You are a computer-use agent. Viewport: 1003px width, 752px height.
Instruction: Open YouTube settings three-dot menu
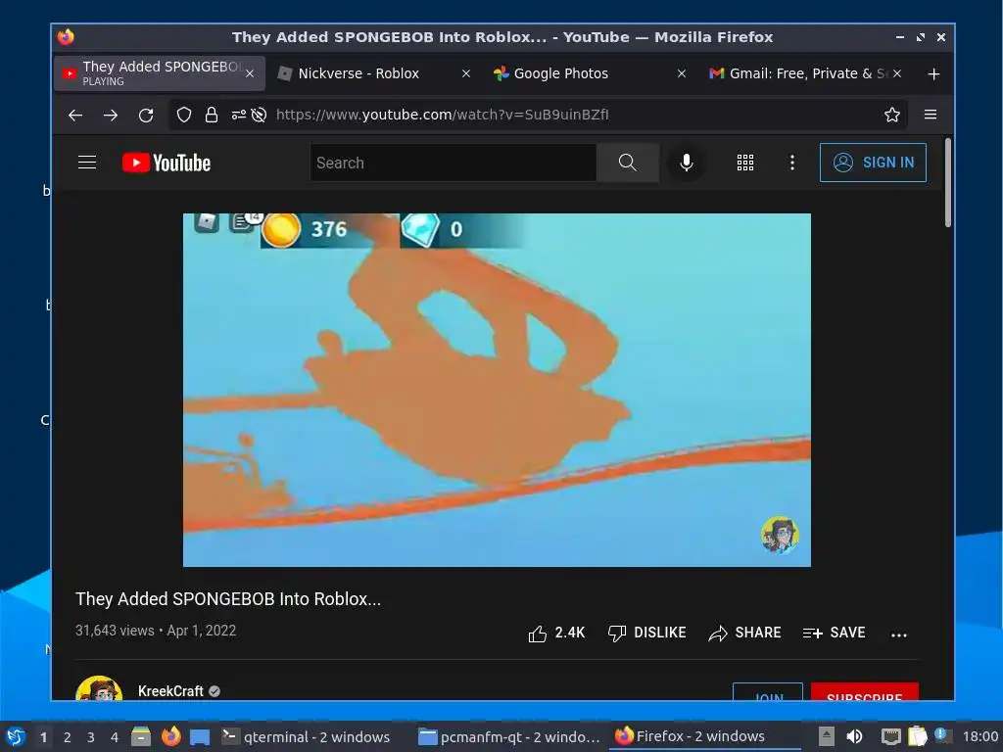(x=791, y=163)
